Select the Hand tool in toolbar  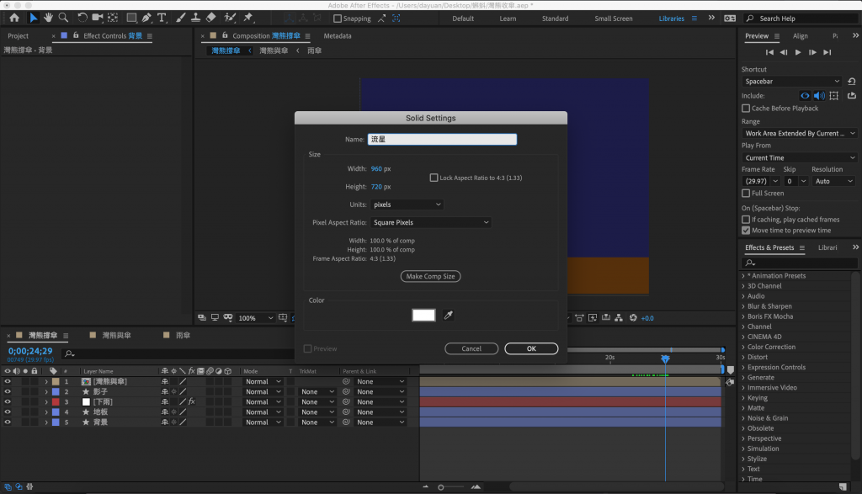coord(49,18)
